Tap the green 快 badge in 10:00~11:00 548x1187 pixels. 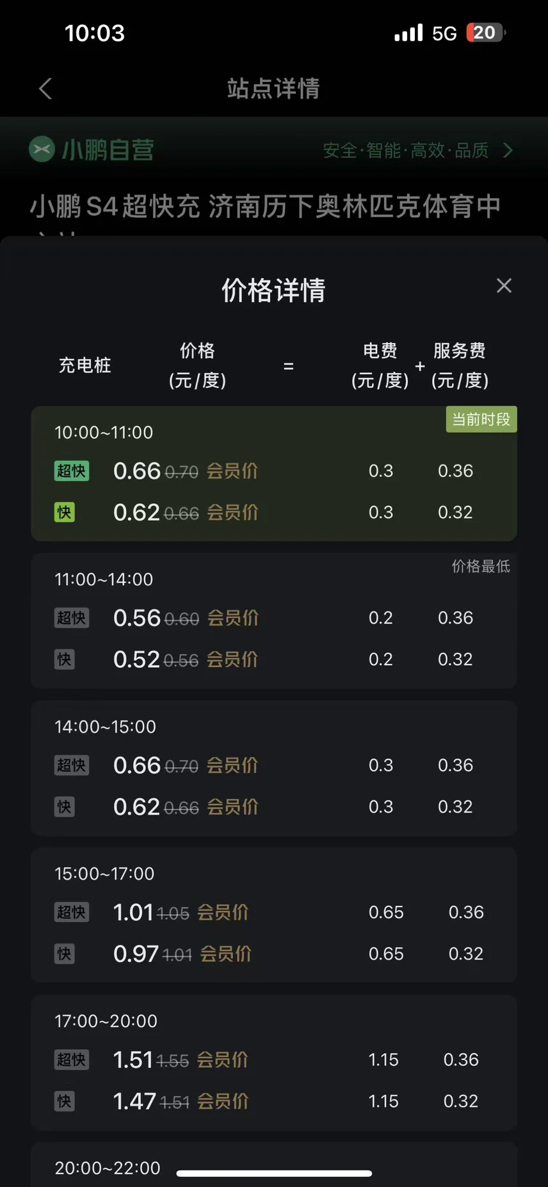click(64, 513)
